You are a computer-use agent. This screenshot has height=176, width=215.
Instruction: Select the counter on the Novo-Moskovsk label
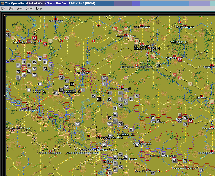click(x=110, y=136)
